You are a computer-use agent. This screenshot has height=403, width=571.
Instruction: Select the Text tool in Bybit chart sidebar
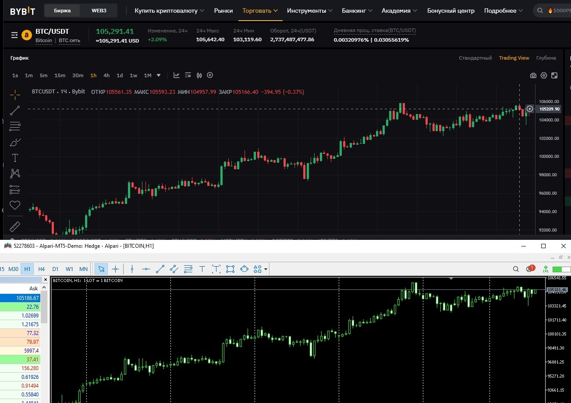pyautogui.click(x=15, y=158)
